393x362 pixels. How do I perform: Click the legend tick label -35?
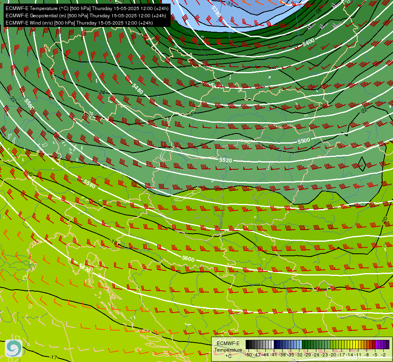[x=291, y=355]
